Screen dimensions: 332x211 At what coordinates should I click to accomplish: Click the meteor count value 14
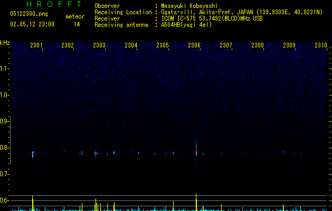77,24
